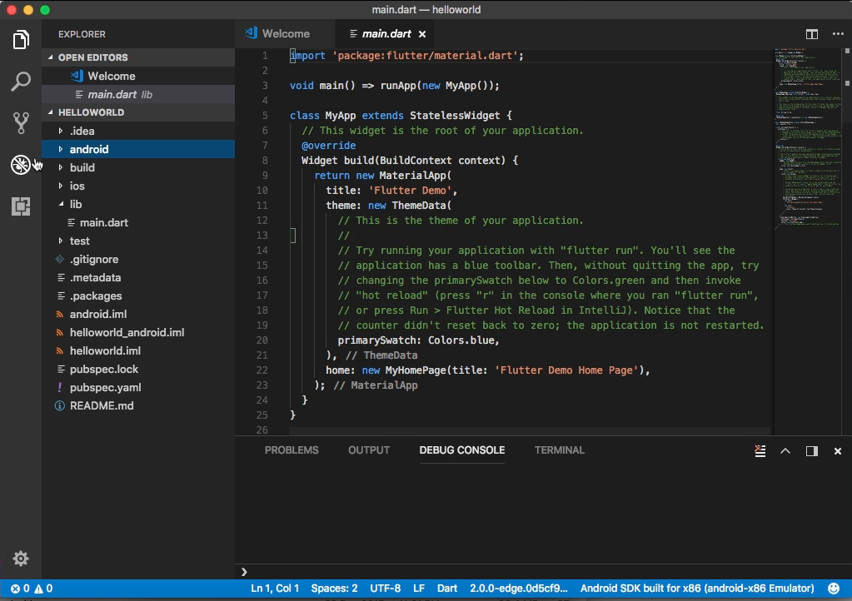
Task: Open the Manage gear menu
Action: click(x=21, y=558)
